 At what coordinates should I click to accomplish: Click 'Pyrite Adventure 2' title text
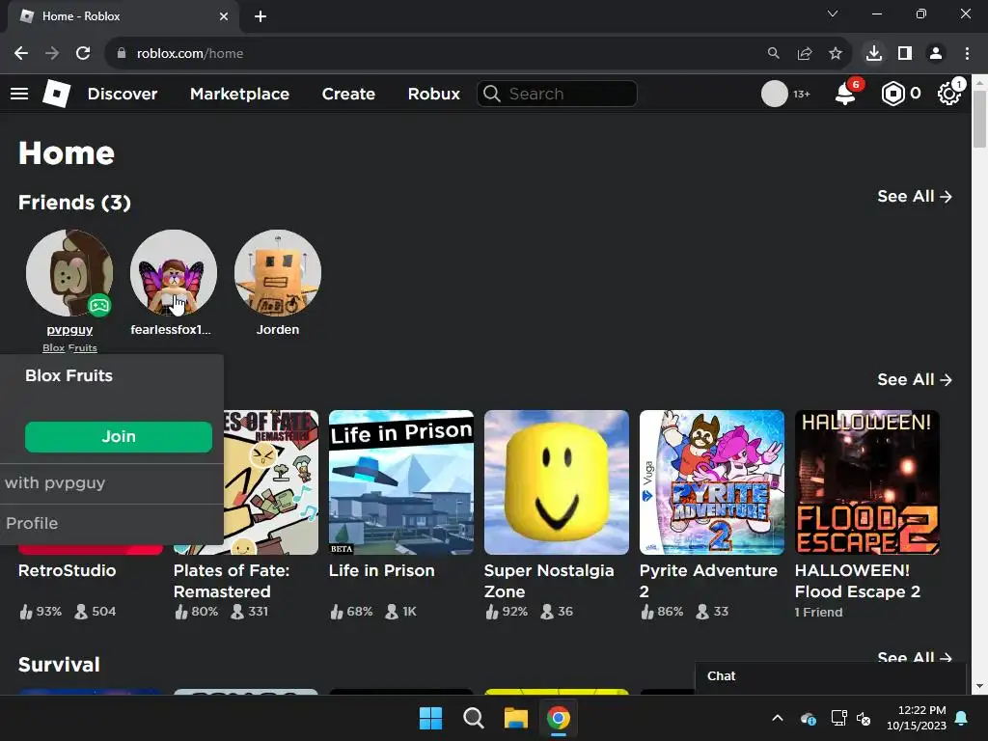click(708, 581)
